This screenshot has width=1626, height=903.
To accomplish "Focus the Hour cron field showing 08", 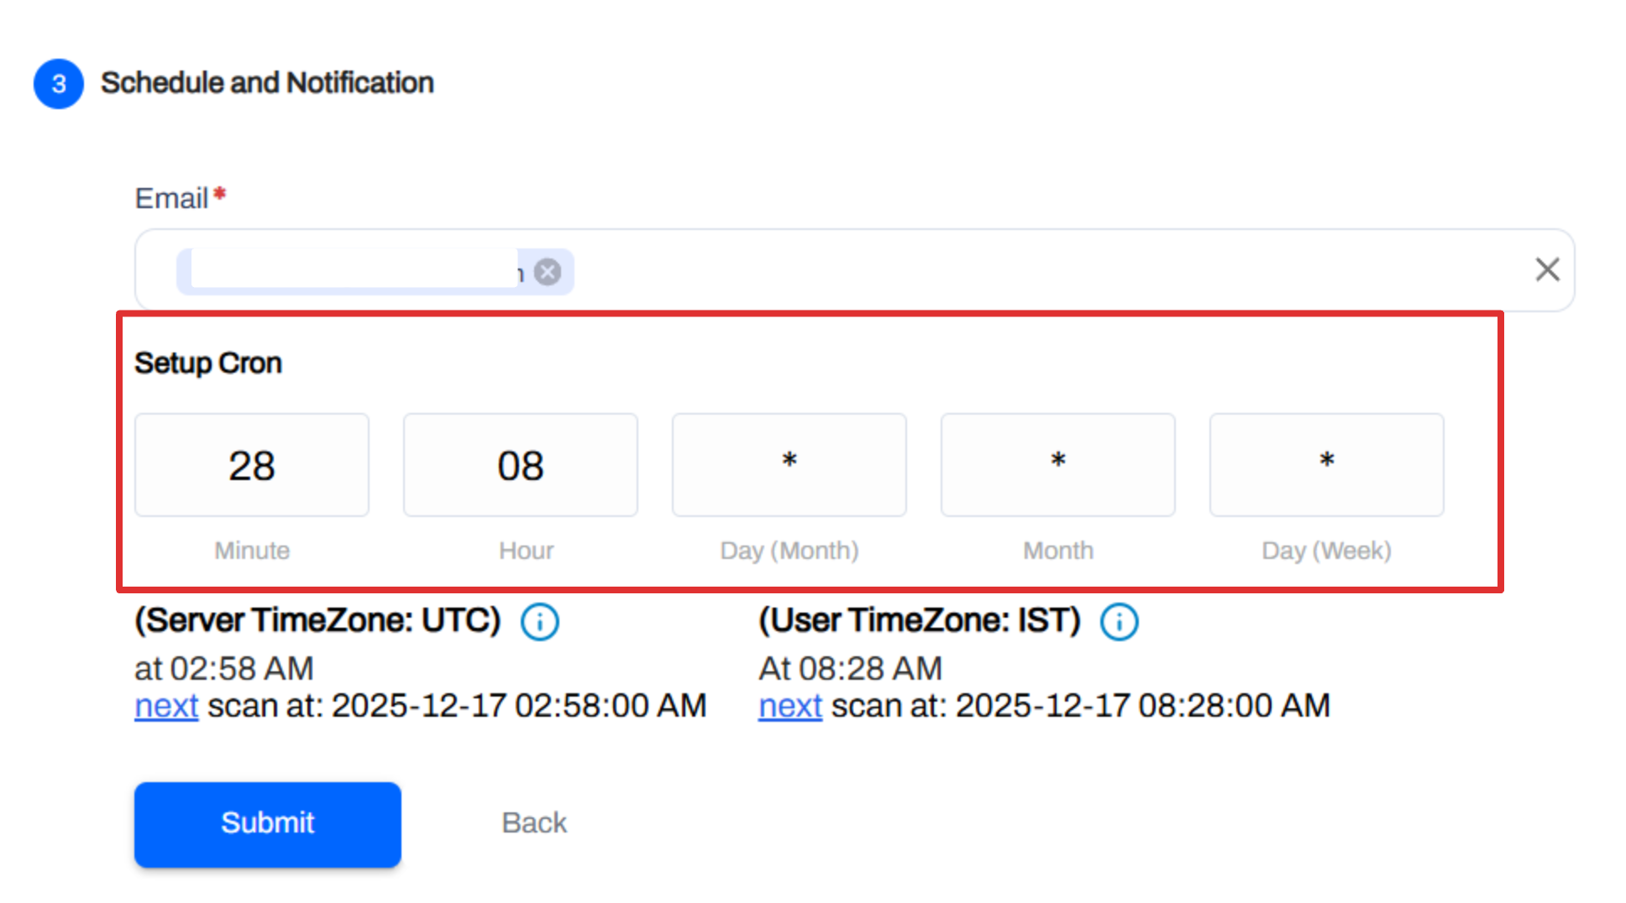I will tap(521, 465).
